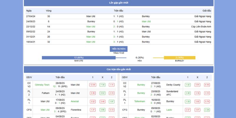The width and height of the screenshot is (236, 118).
Task: Click the 5.70 odds in Tottenham row
Action: pyautogui.click(x=207, y=101)
